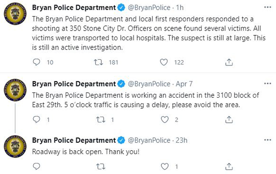This screenshot has width=276, height=174.
Task: Share the East 29th accident tweet
Action: tap(229, 120)
